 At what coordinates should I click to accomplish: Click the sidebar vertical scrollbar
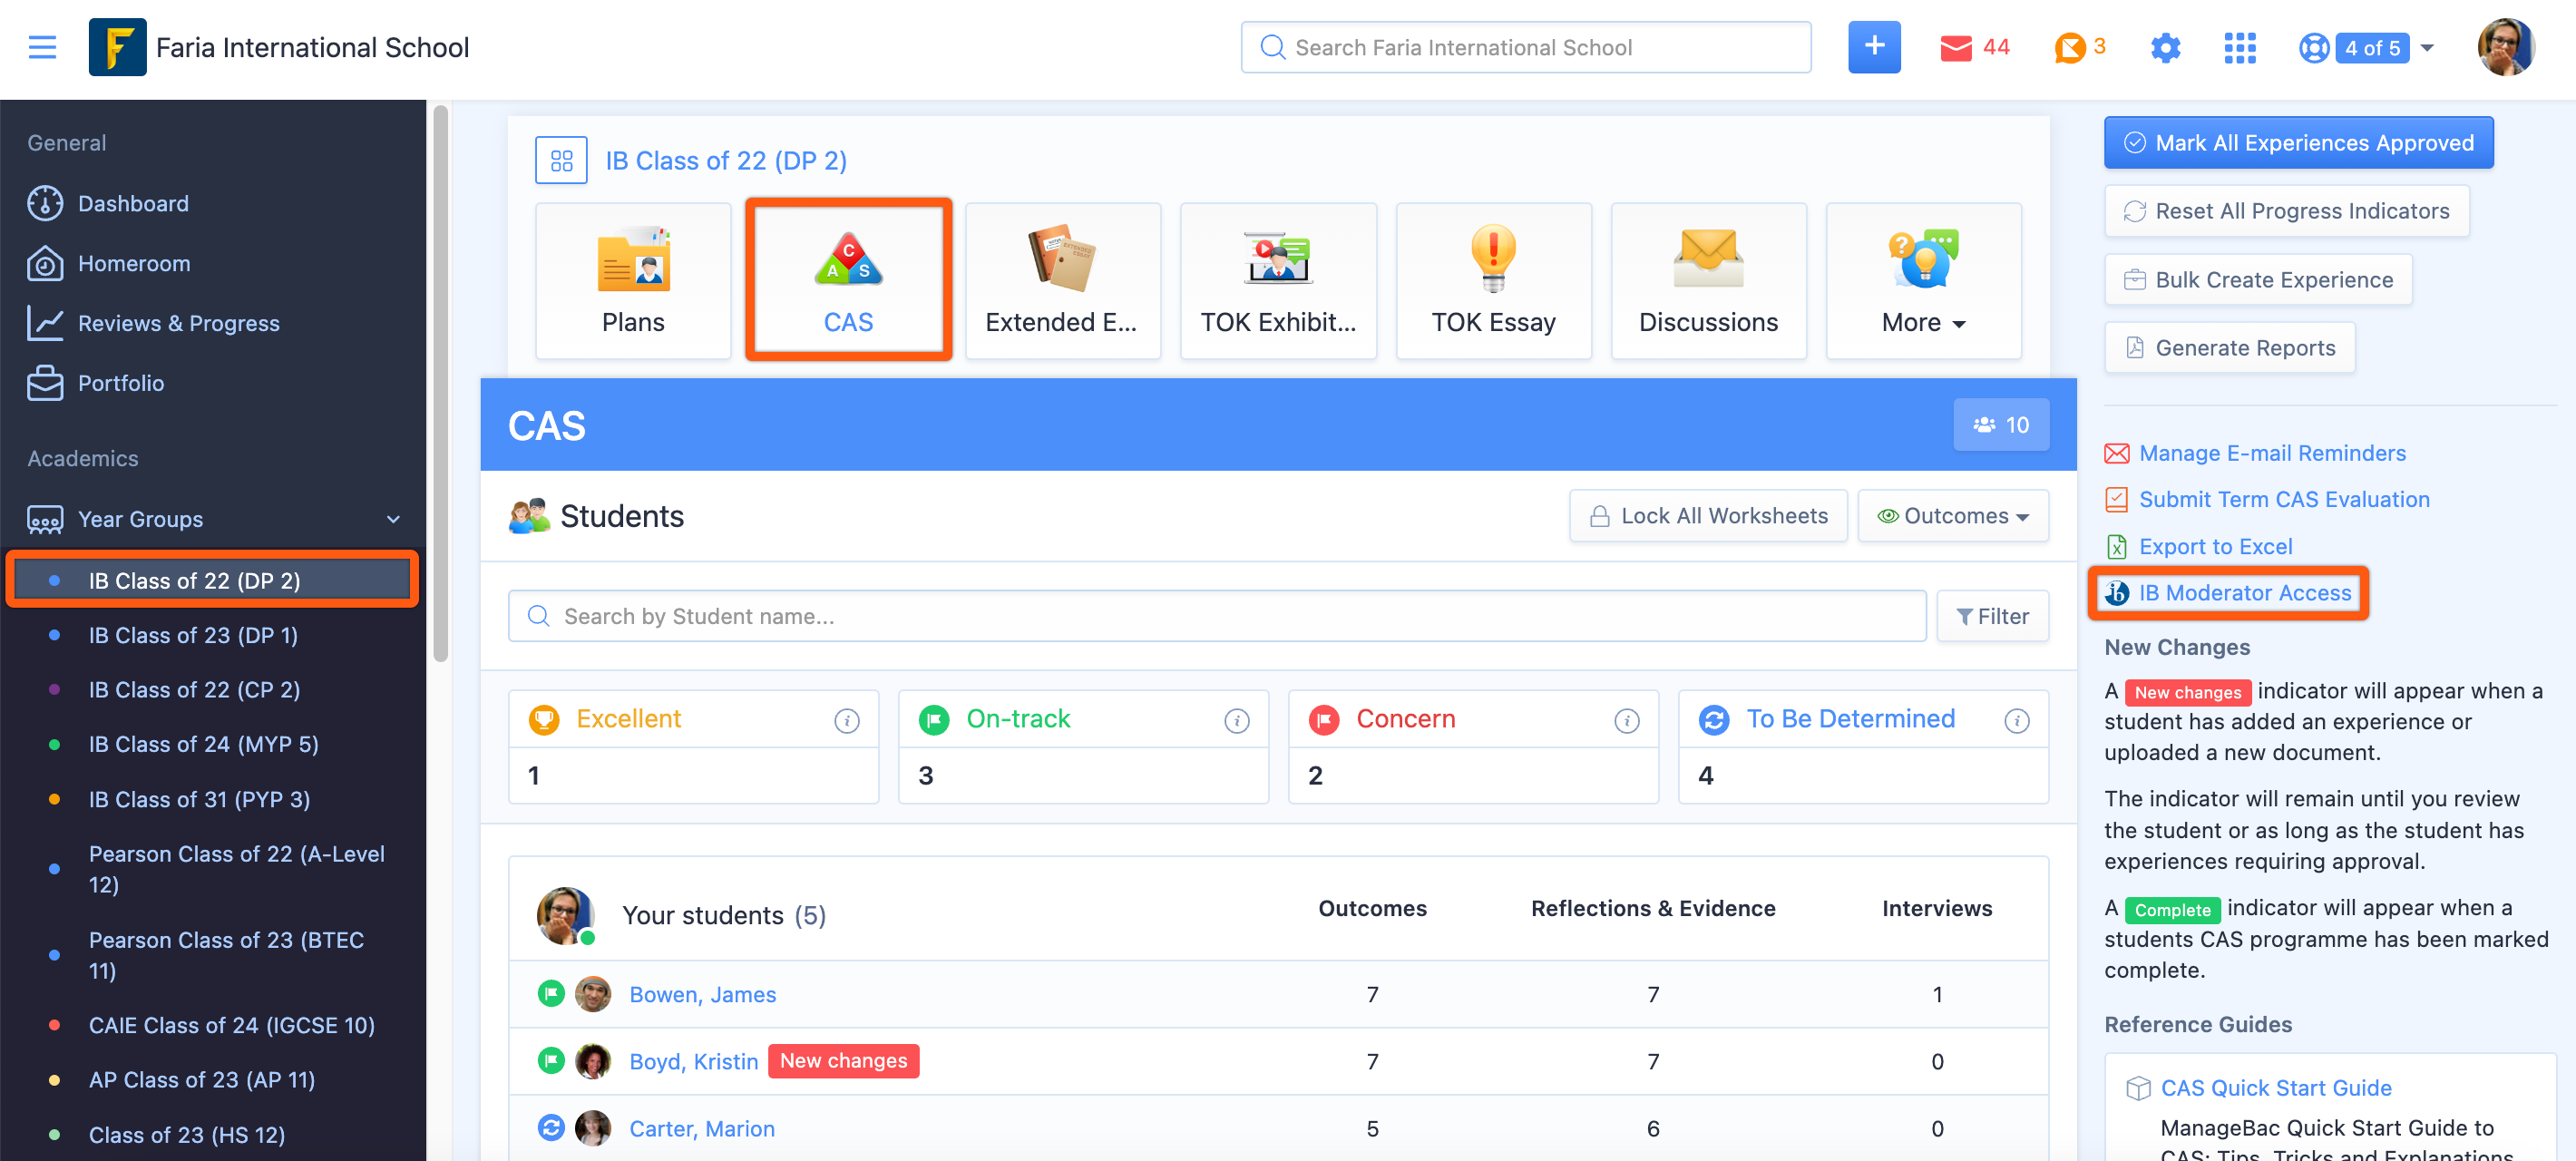pyautogui.click(x=440, y=383)
